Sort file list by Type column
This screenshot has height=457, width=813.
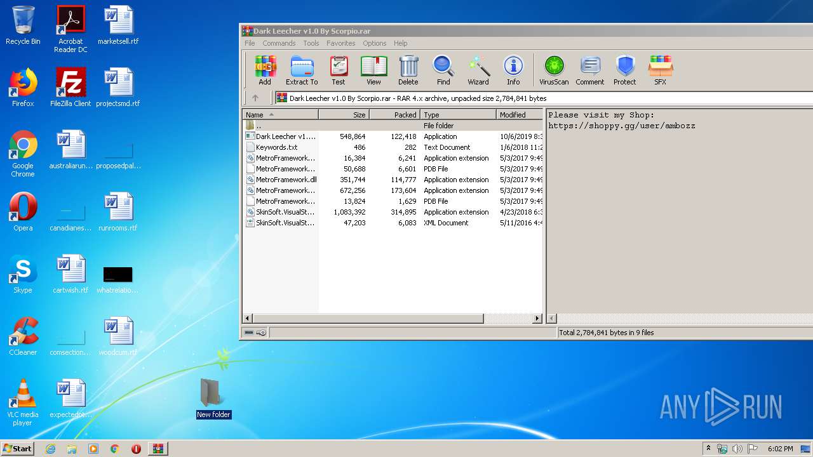click(x=458, y=115)
